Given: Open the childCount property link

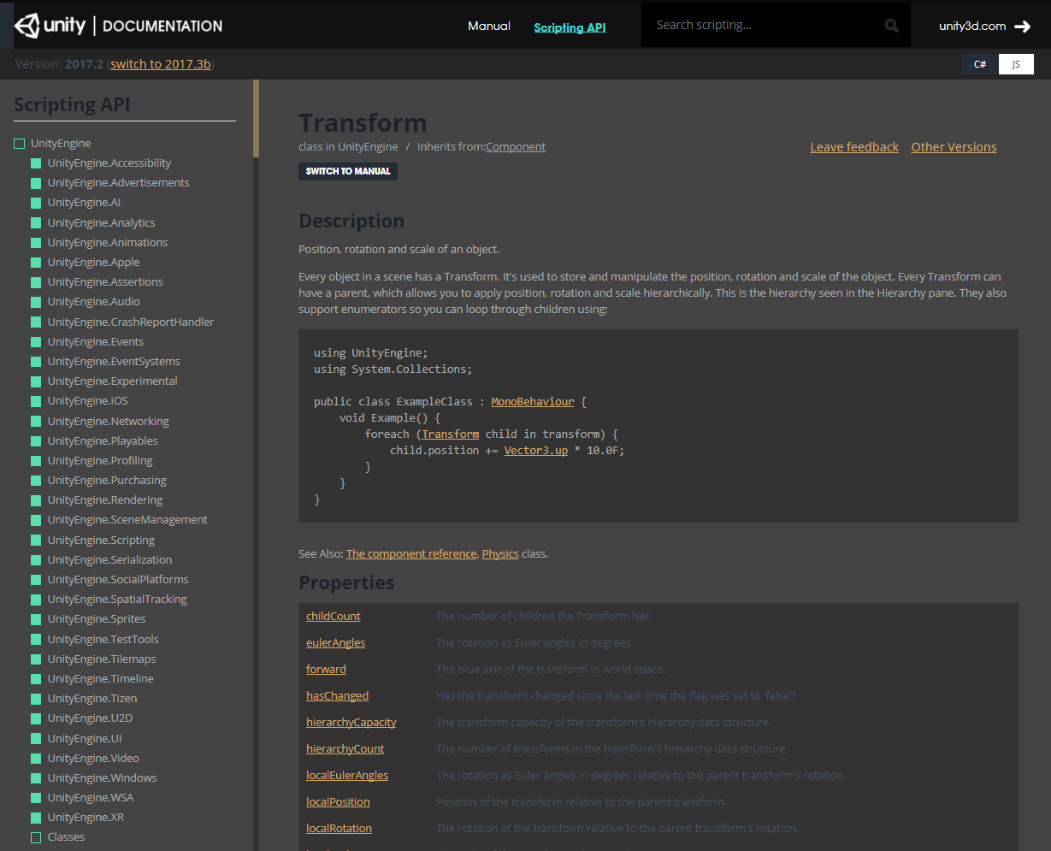Looking at the screenshot, I should click(x=334, y=616).
